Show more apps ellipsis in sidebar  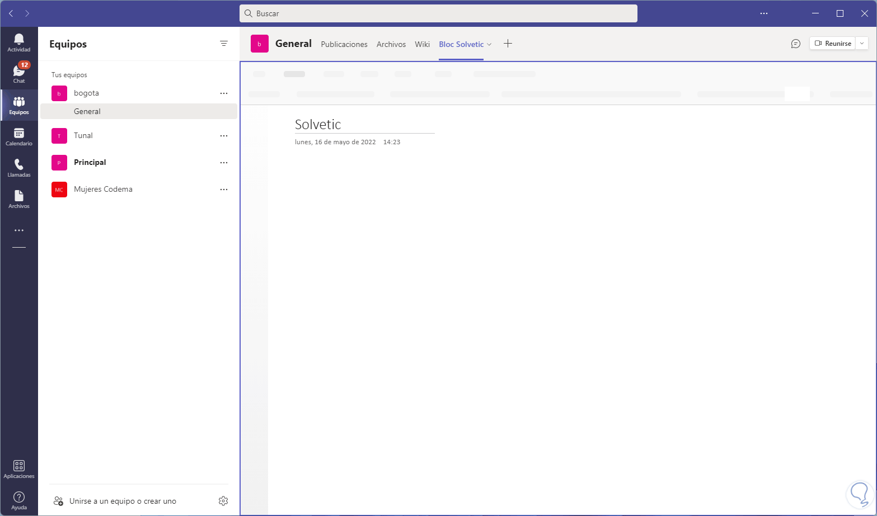19,230
